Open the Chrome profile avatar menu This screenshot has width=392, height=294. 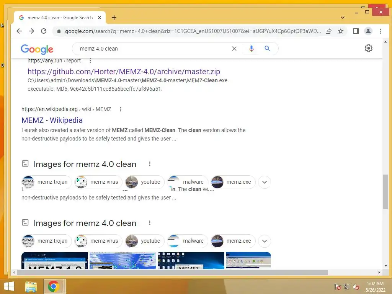point(368,31)
